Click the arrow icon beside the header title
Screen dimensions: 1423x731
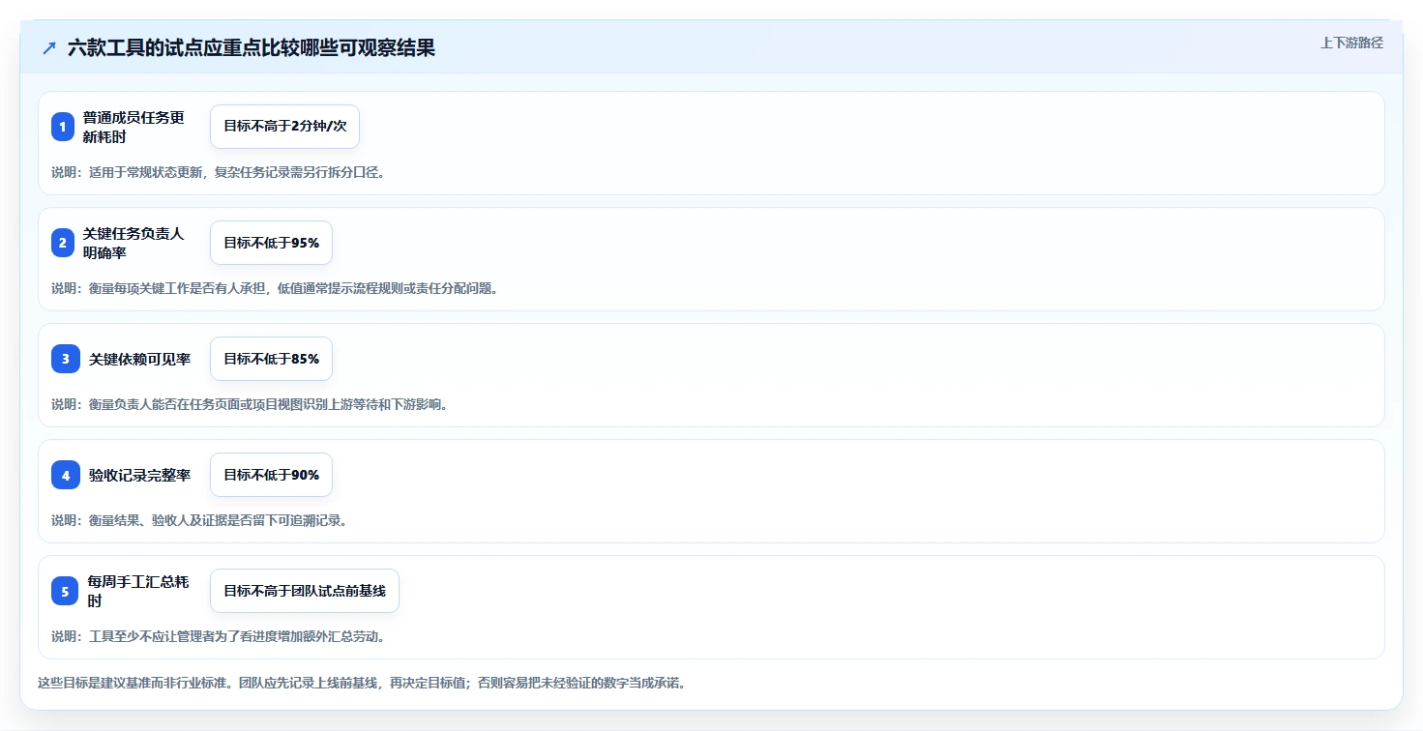(49, 48)
